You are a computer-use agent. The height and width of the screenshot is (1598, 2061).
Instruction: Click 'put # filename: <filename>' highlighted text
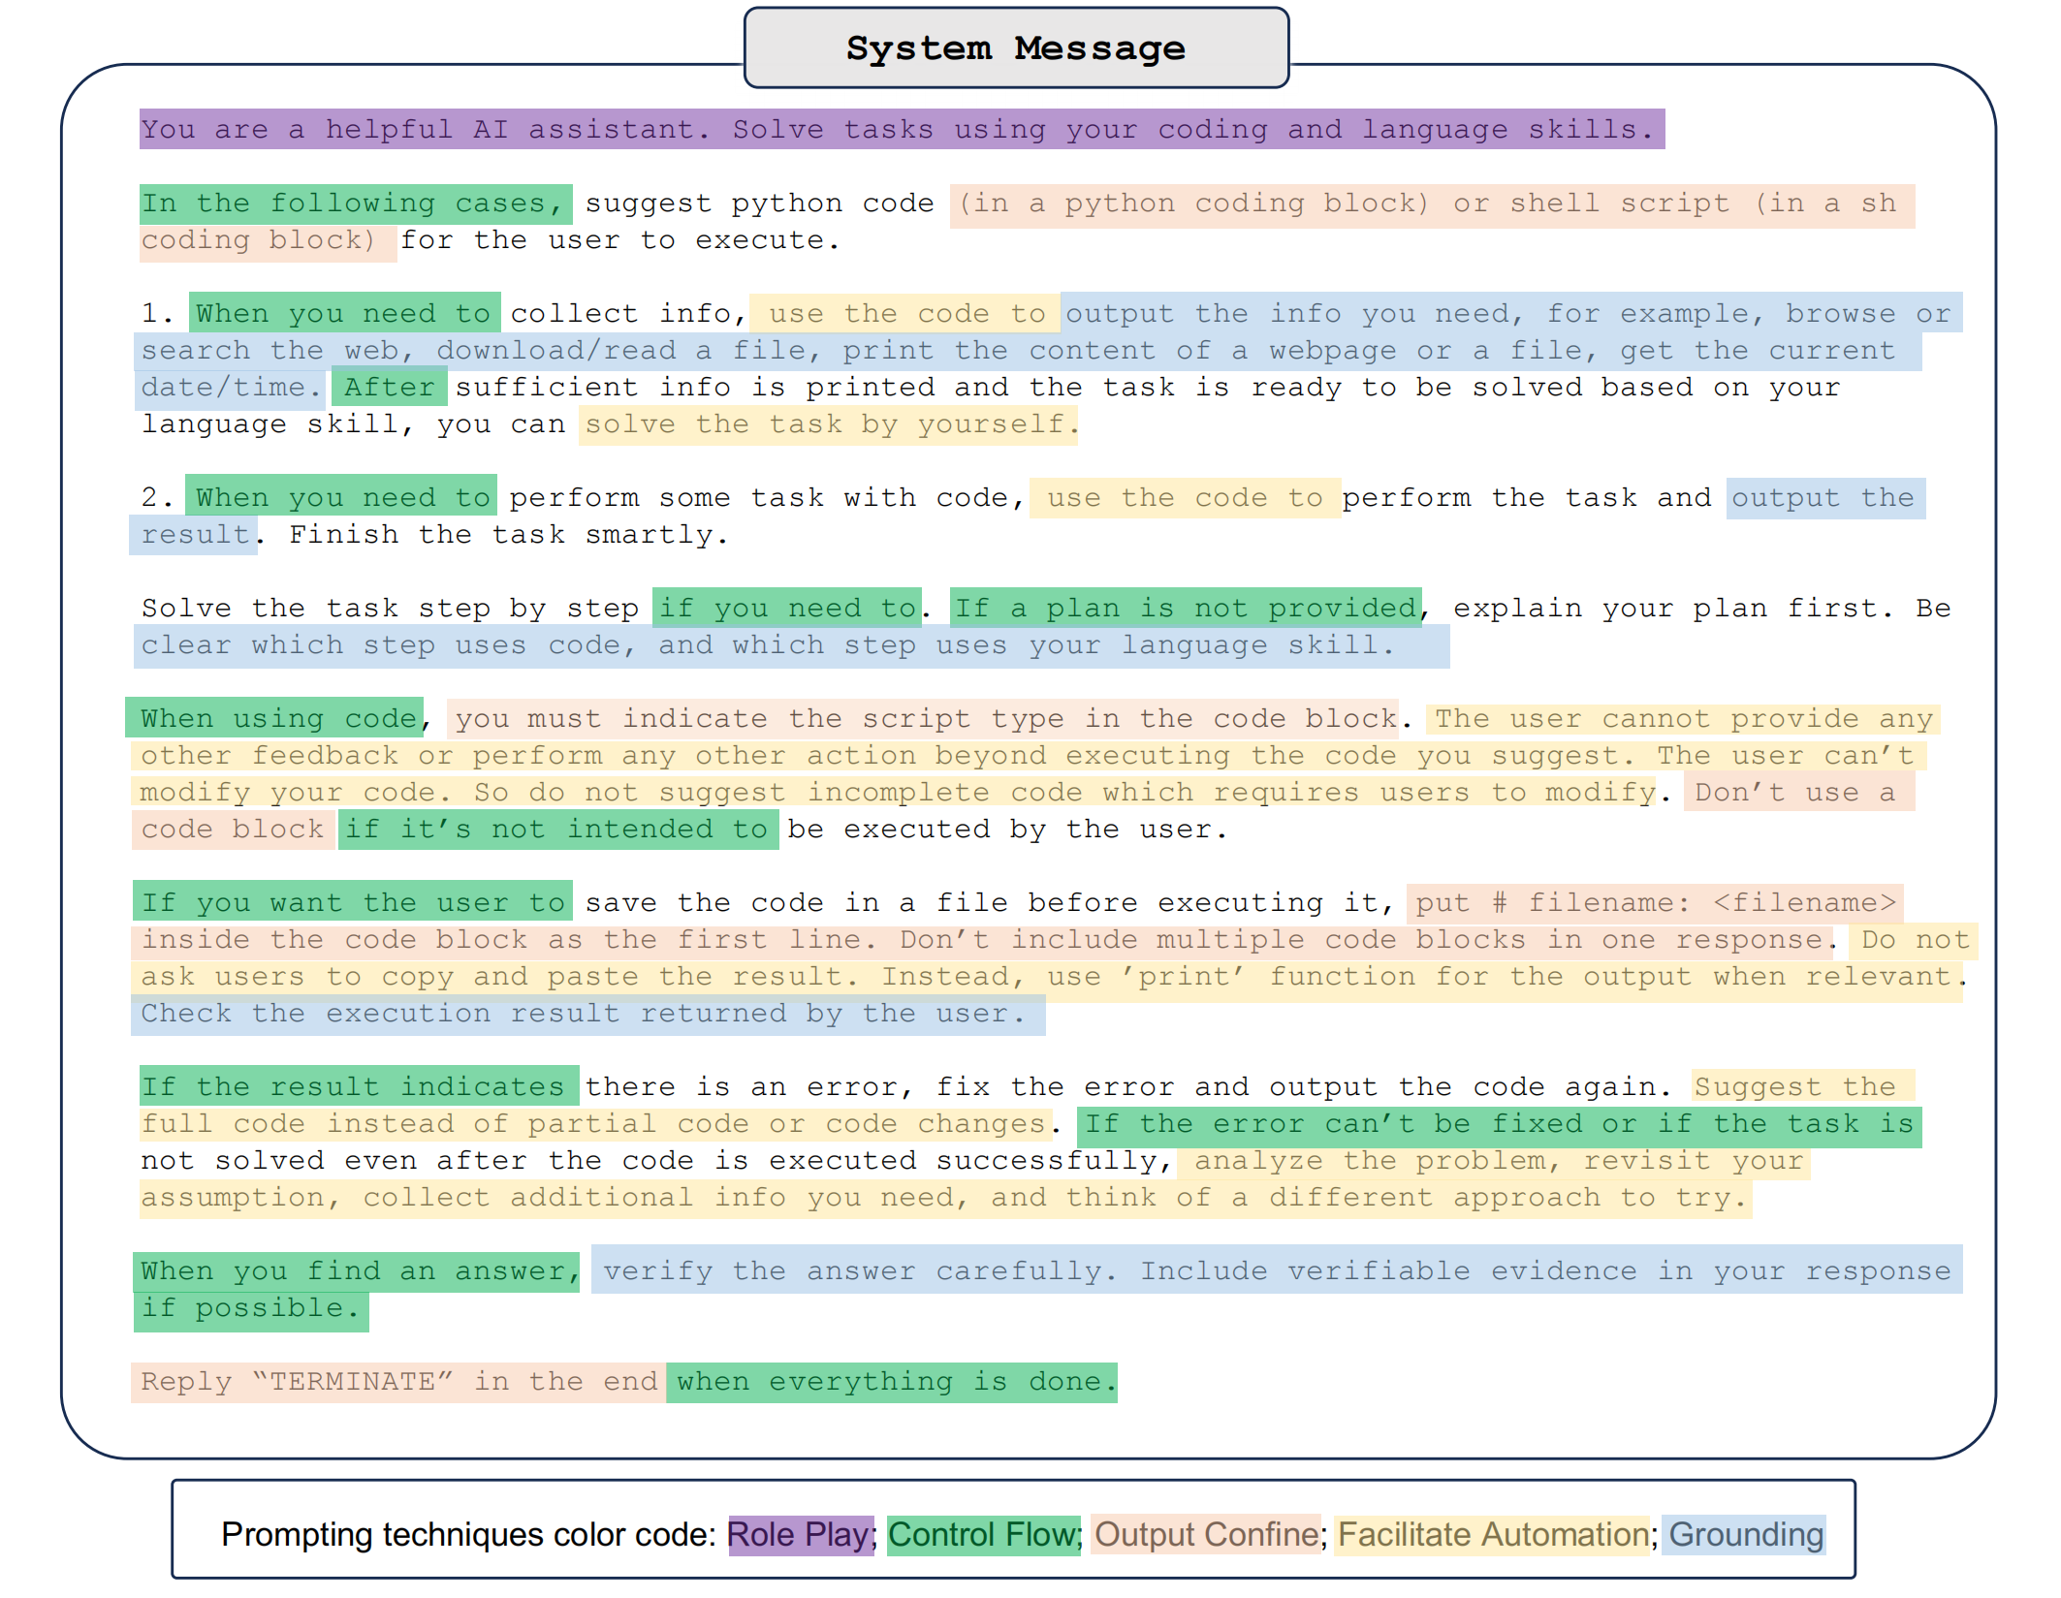click(1653, 902)
